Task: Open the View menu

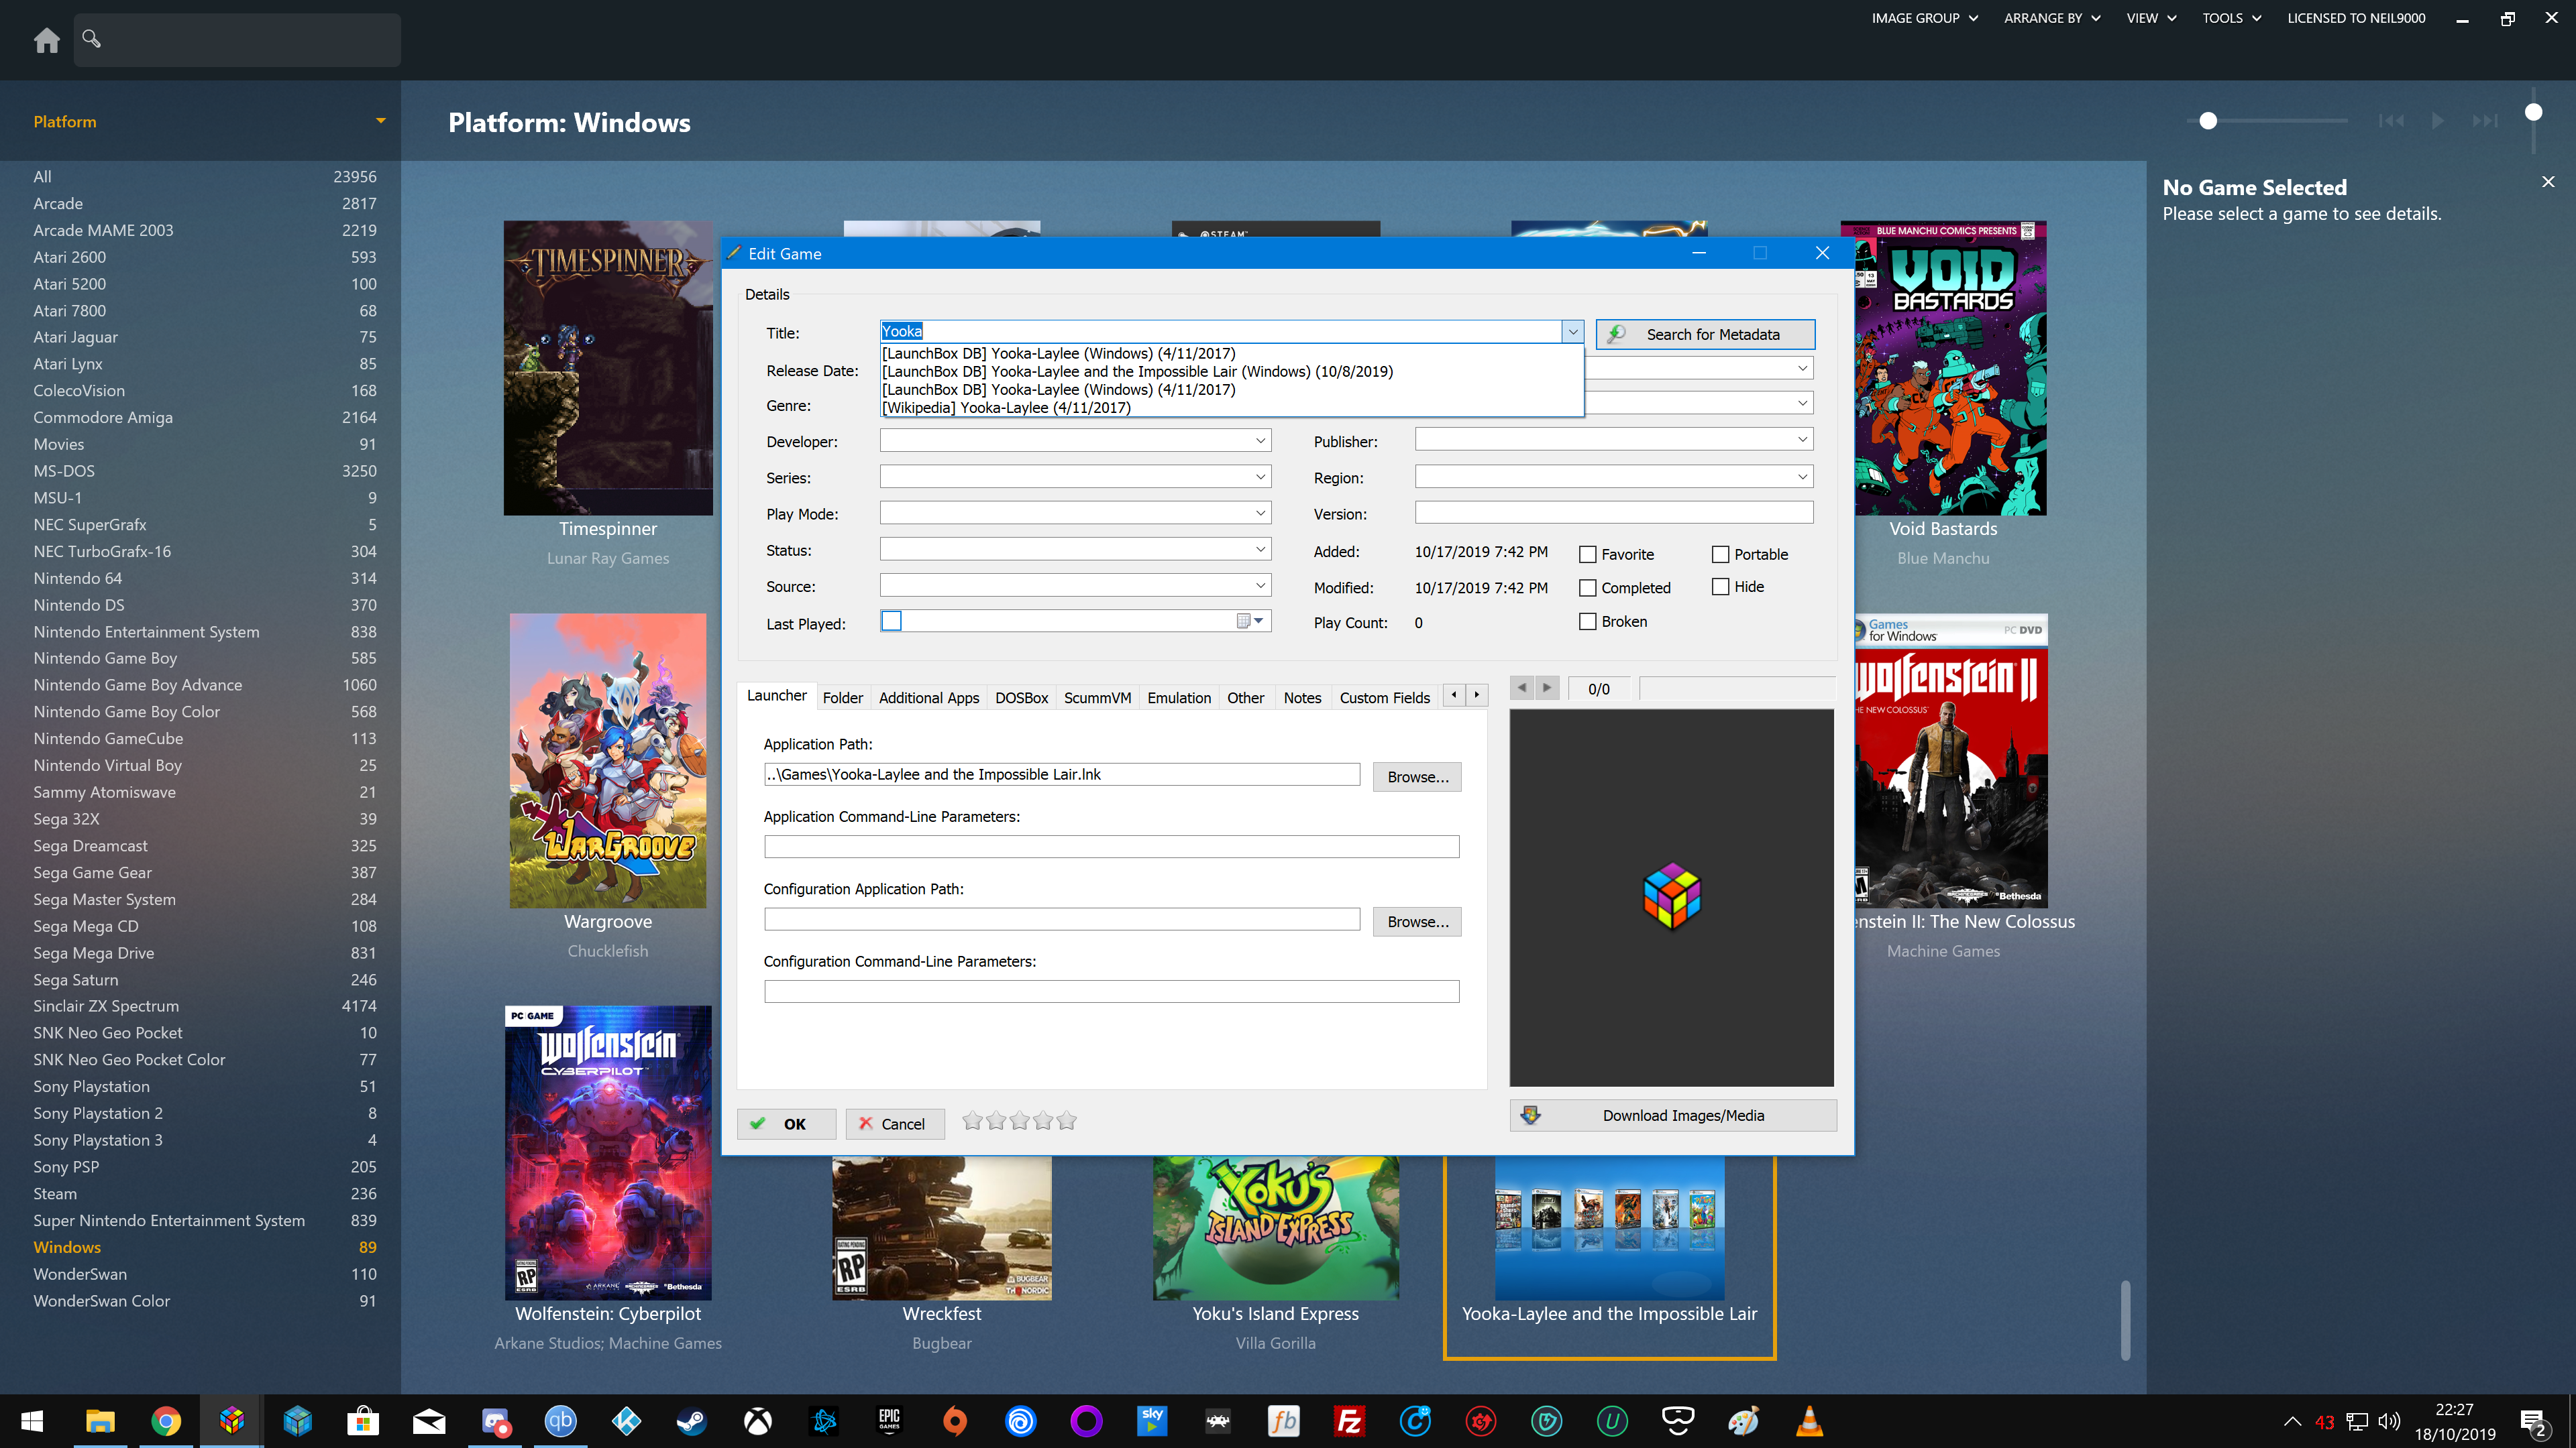Action: pos(2151,18)
